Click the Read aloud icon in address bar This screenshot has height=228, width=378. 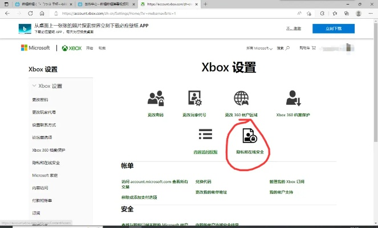(x=299, y=14)
